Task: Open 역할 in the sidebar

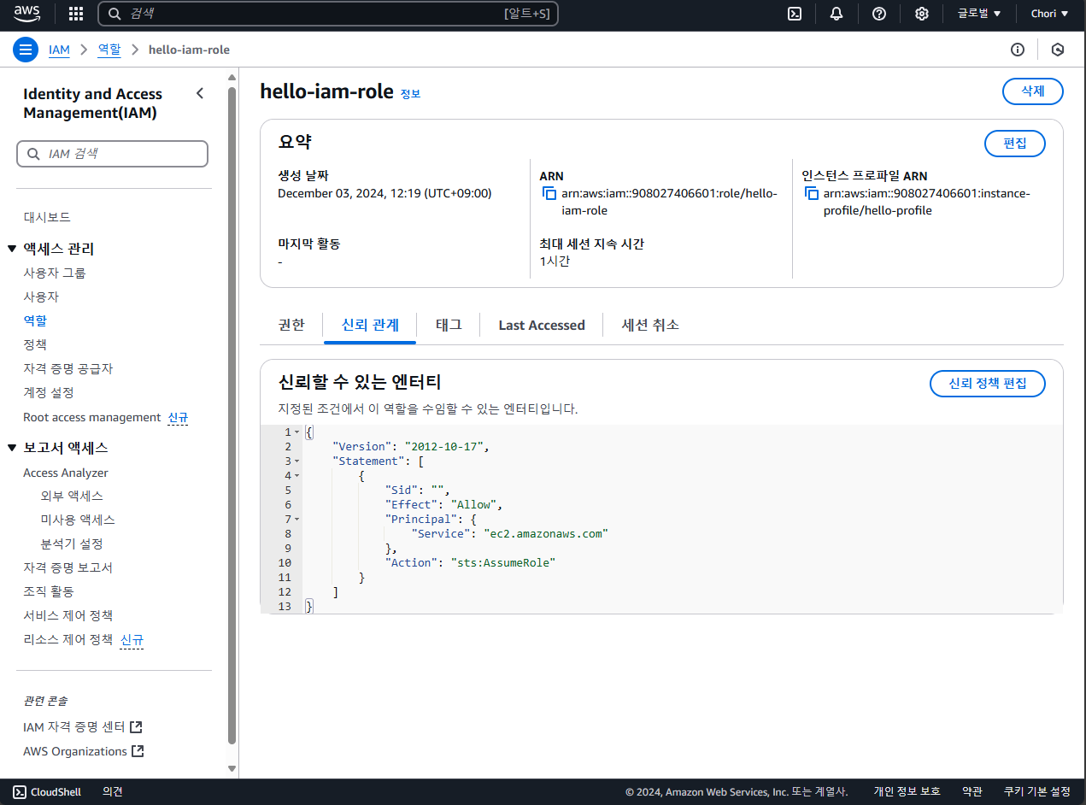Action: [x=35, y=320]
